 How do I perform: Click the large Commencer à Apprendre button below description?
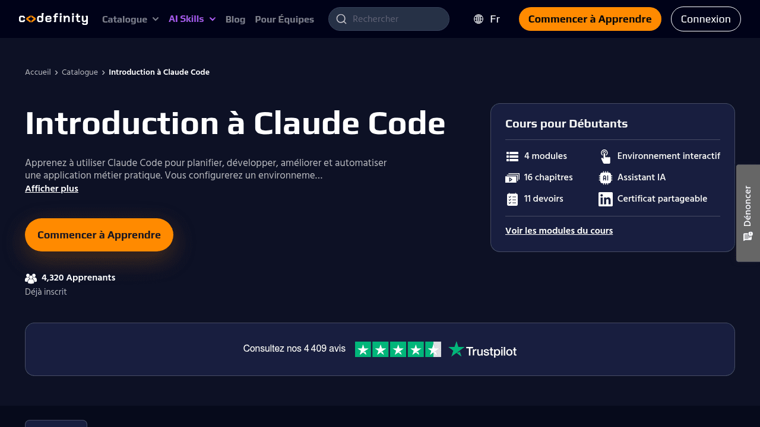click(99, 235)
